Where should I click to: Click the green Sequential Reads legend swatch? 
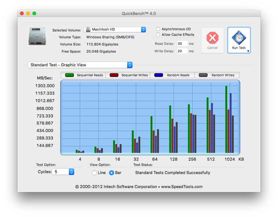[x=69, y=75]
